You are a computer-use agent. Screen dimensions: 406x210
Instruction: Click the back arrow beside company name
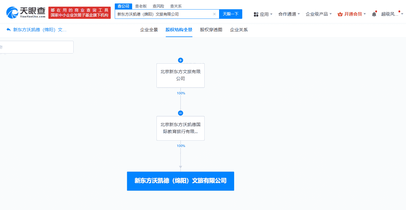point(8,30)
